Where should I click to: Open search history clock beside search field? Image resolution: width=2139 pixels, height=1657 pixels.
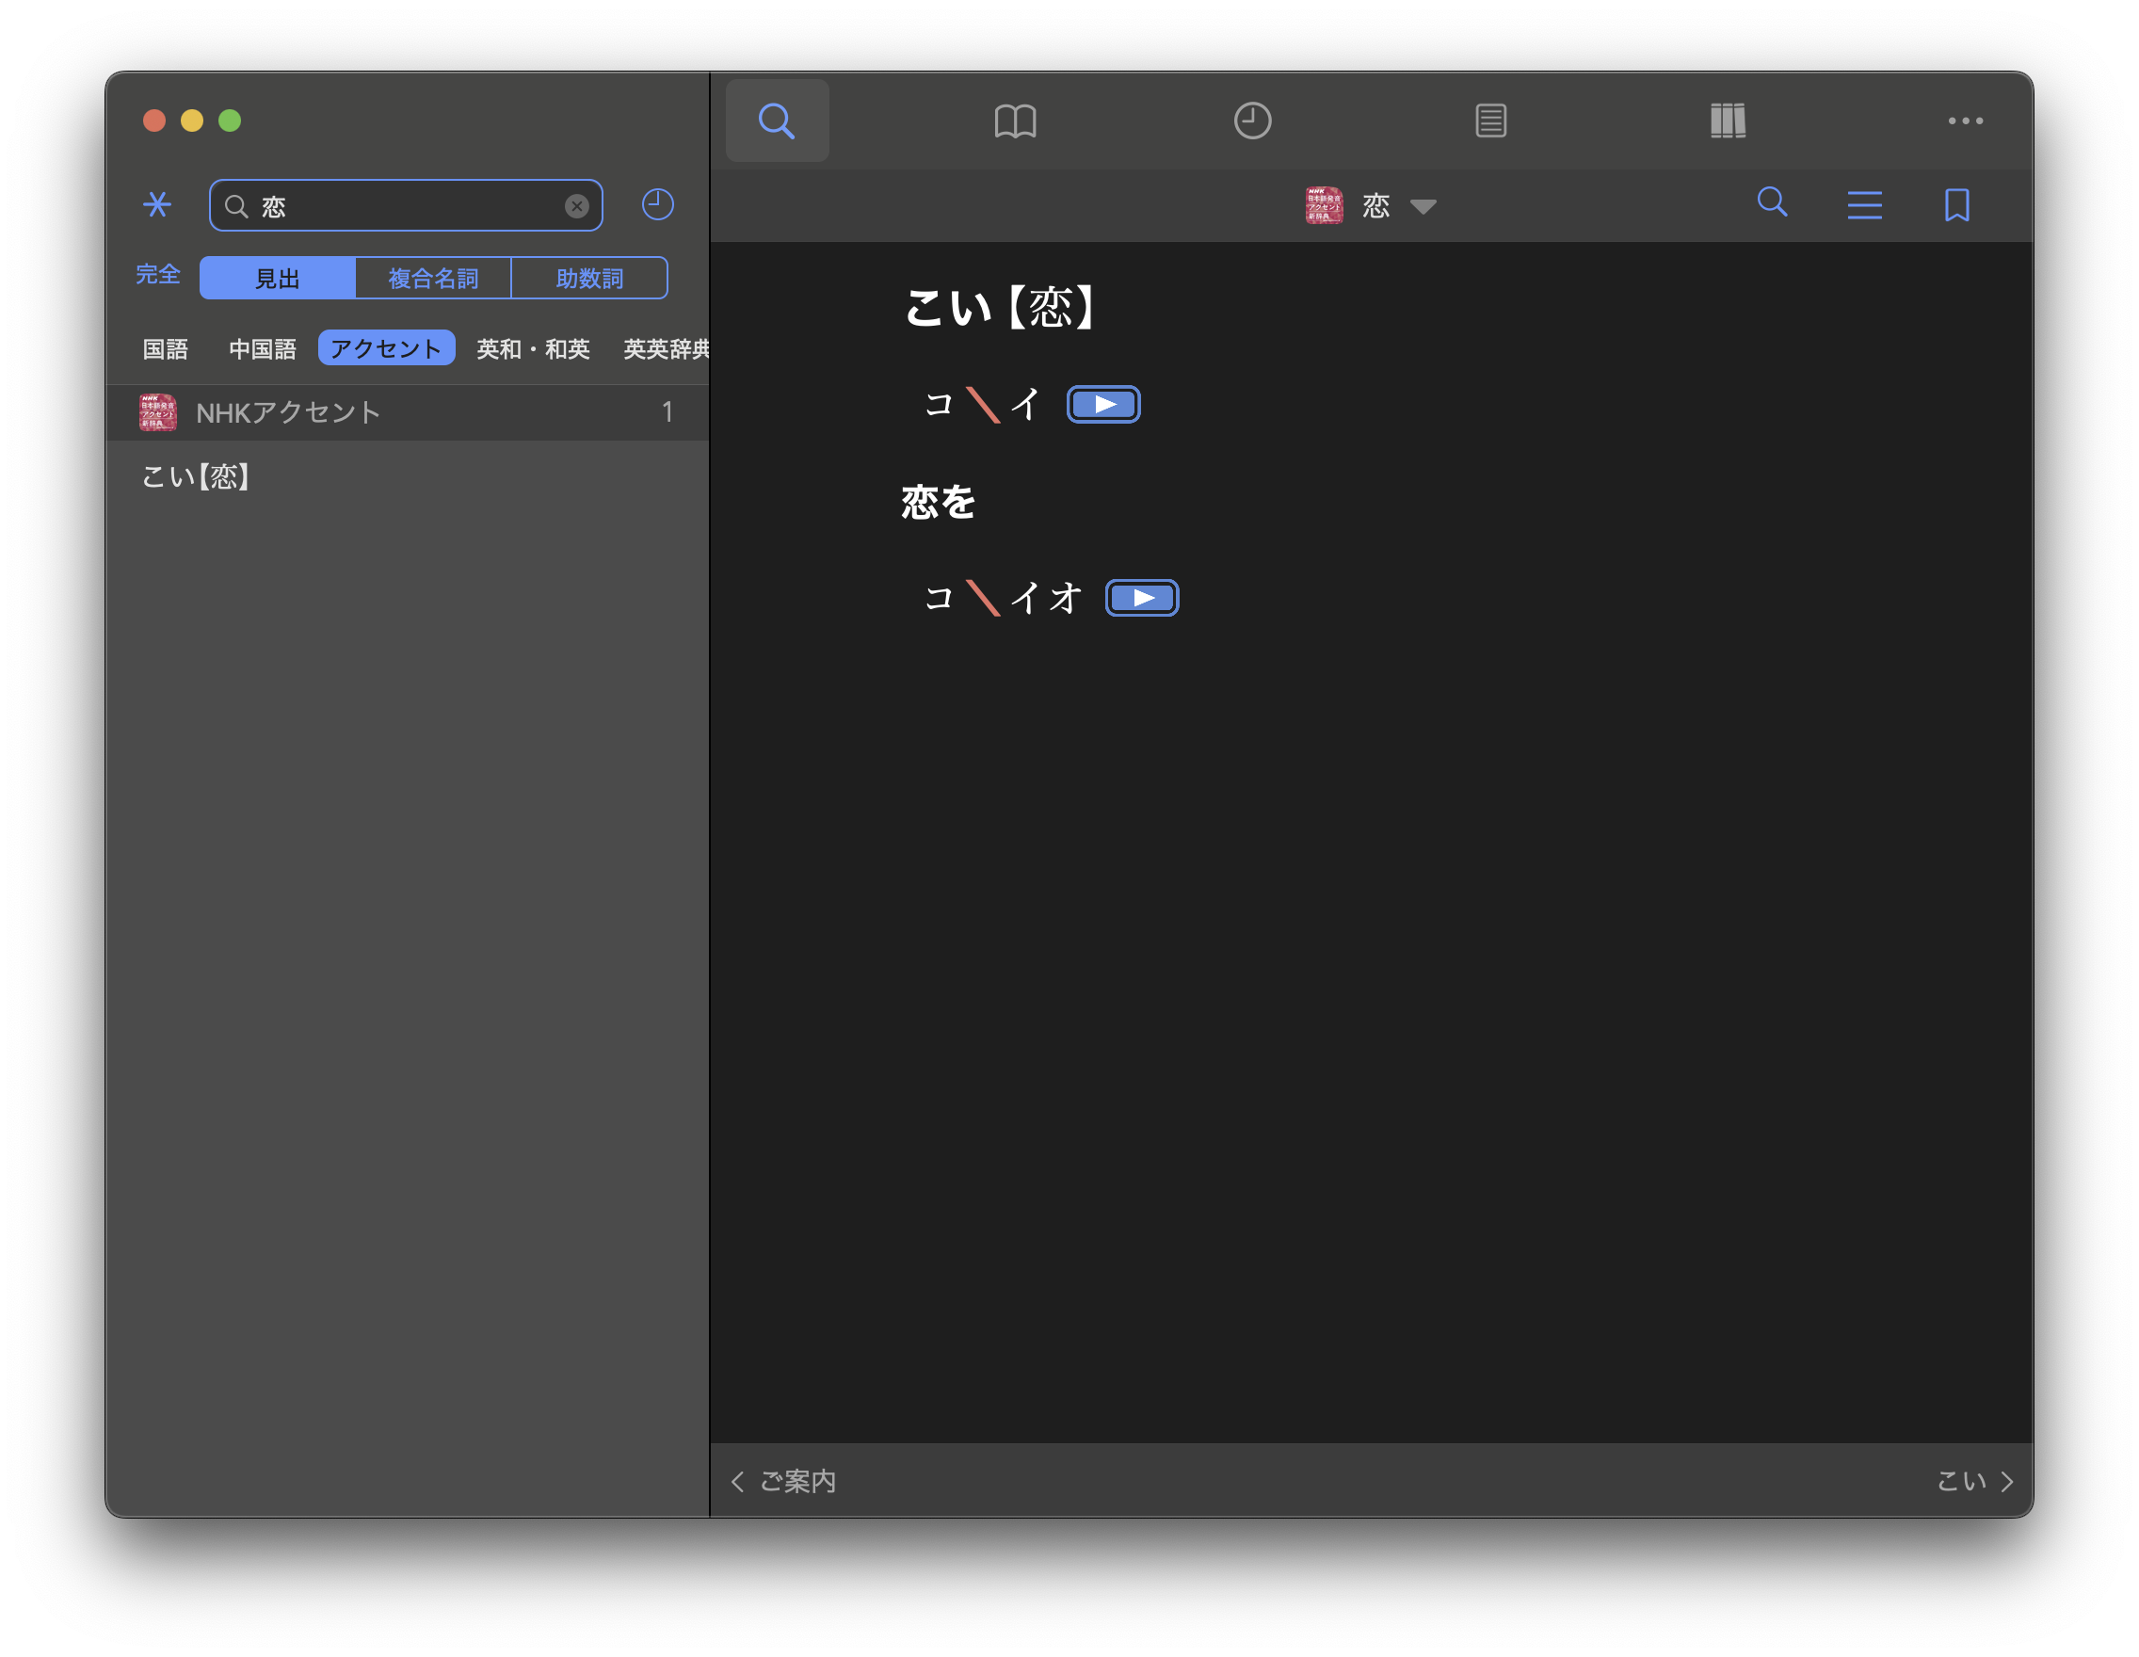(x=657, y=204)
